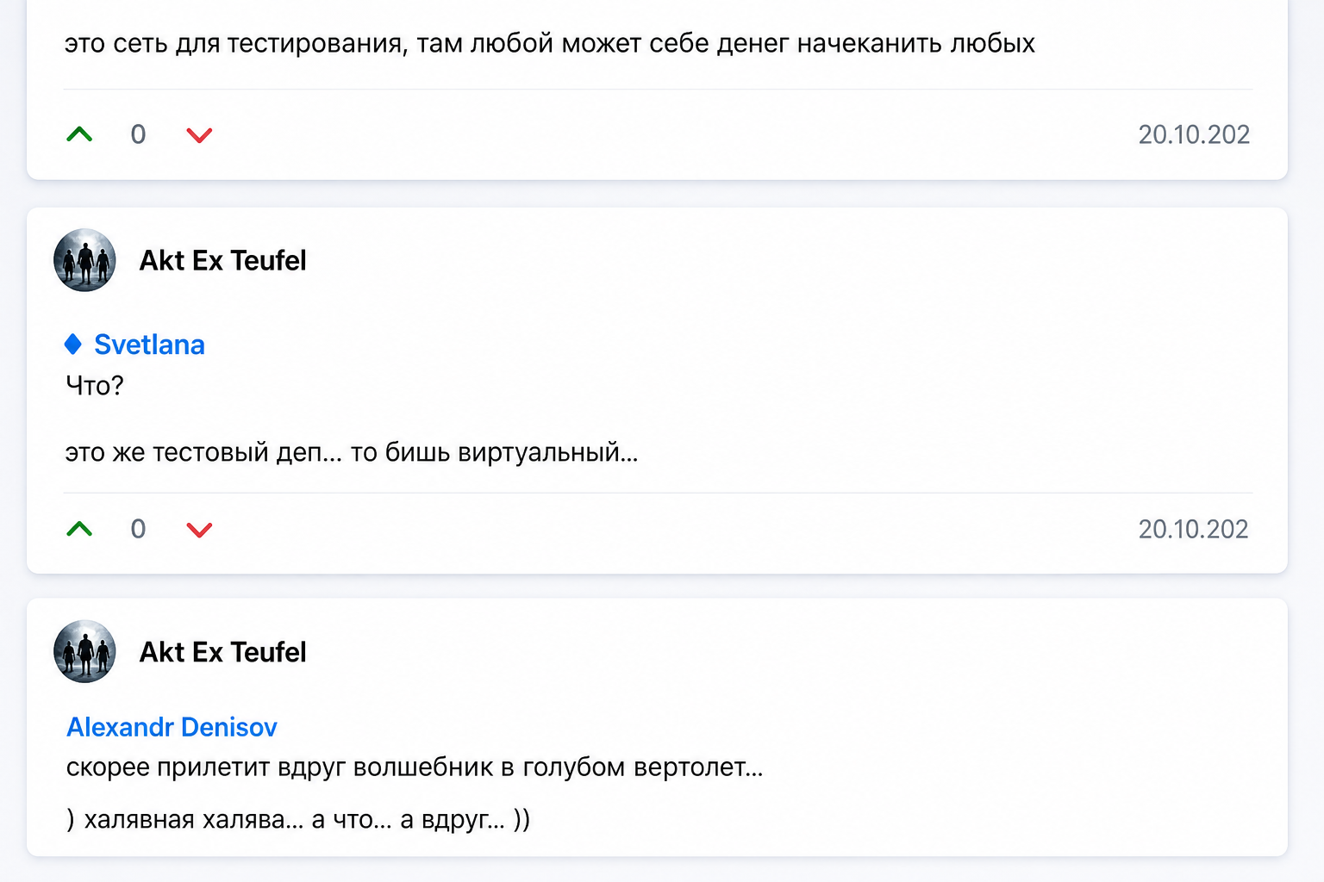Click the Akt Ex Teufel name in second comment
The width and height of the screenshot is (1324, 882).
tap(222, 260)
